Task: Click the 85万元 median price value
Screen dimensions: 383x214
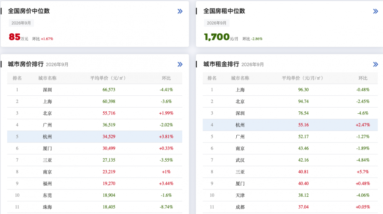Action: tap(18, 37)
